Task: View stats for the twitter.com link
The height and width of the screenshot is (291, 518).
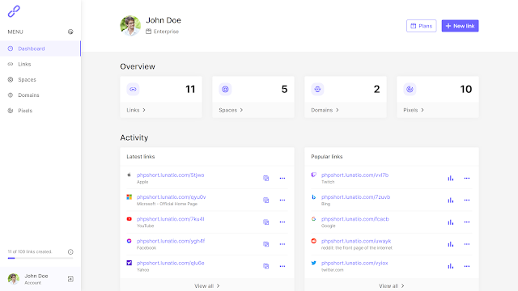Action: point(451,266)
